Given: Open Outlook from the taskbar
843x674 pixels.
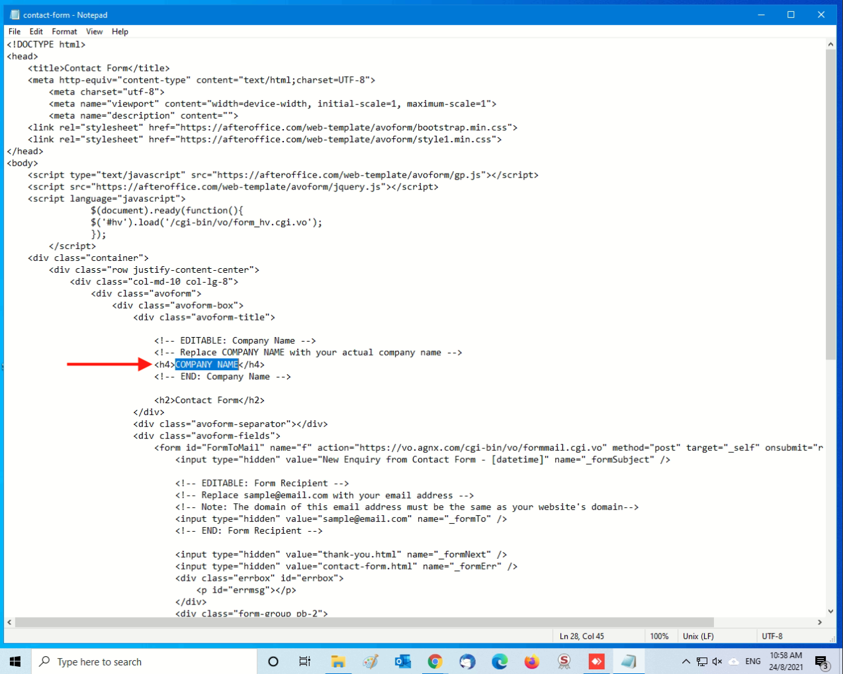Looking at the screenshot, I should (402, 661).
